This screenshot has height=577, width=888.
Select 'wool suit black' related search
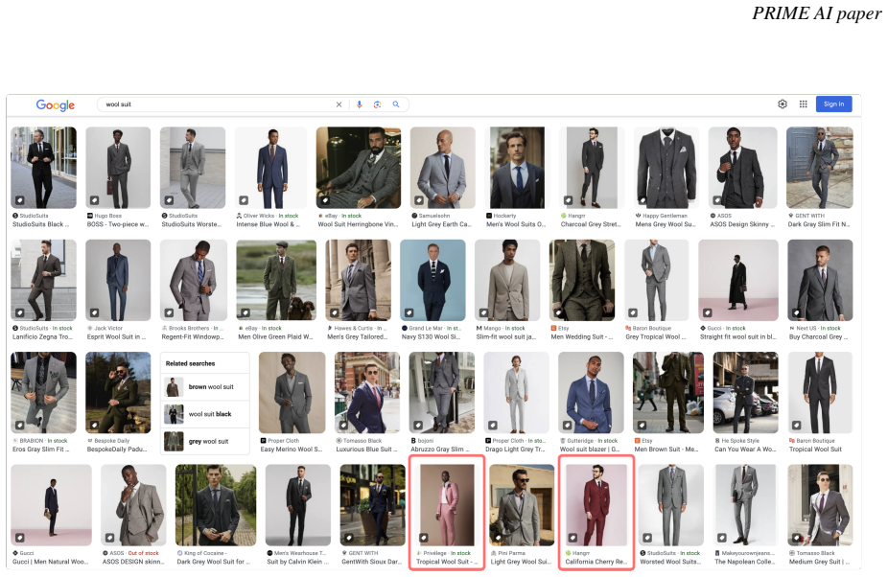tap(205, 414)
